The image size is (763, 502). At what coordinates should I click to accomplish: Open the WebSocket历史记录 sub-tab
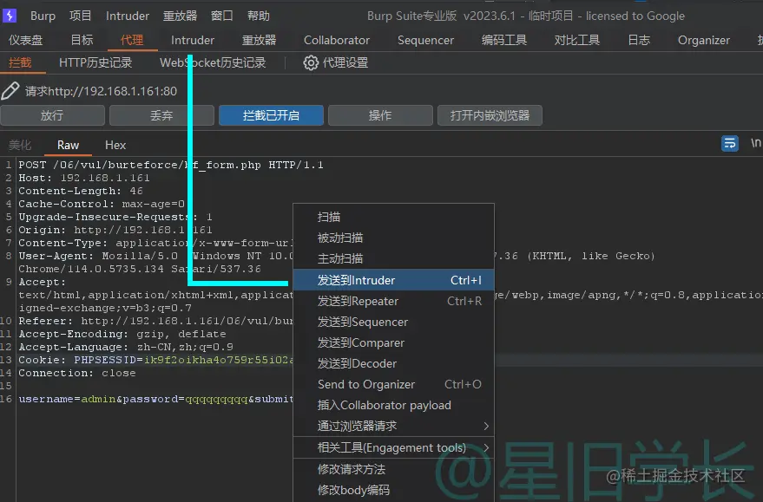point(213,62)
